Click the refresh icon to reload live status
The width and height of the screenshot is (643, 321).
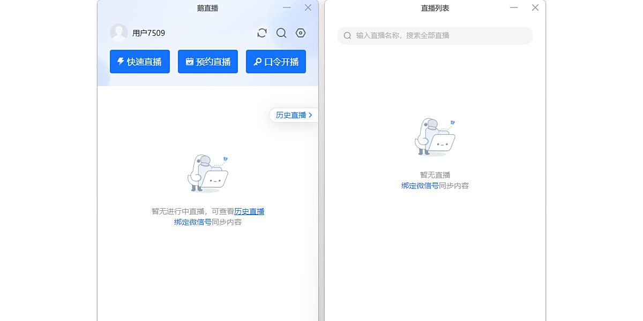click(x=261, y=33)
